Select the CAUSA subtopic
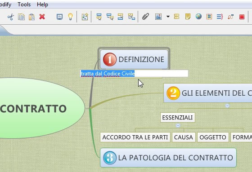252x172 pixels. pyautogui.click(x=184, y=137)
